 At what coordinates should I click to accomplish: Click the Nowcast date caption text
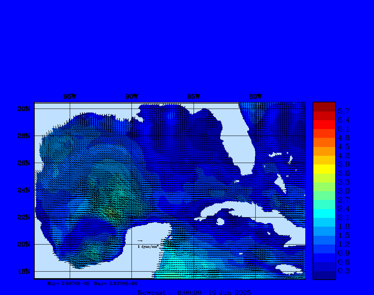pyautogui.click(x=194, y=292)
